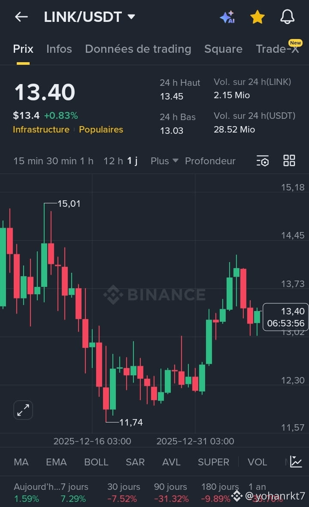309x507 pixels.
Task: Switch to the Infos tab
Action: pyautogui.click(x=59, y=49)
